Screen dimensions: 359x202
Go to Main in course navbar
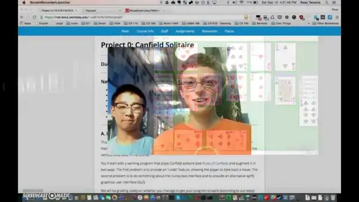(125, 31)
